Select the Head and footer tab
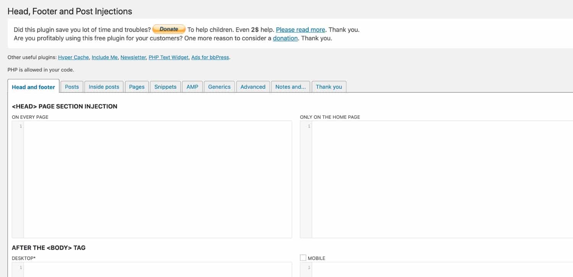 33,87
